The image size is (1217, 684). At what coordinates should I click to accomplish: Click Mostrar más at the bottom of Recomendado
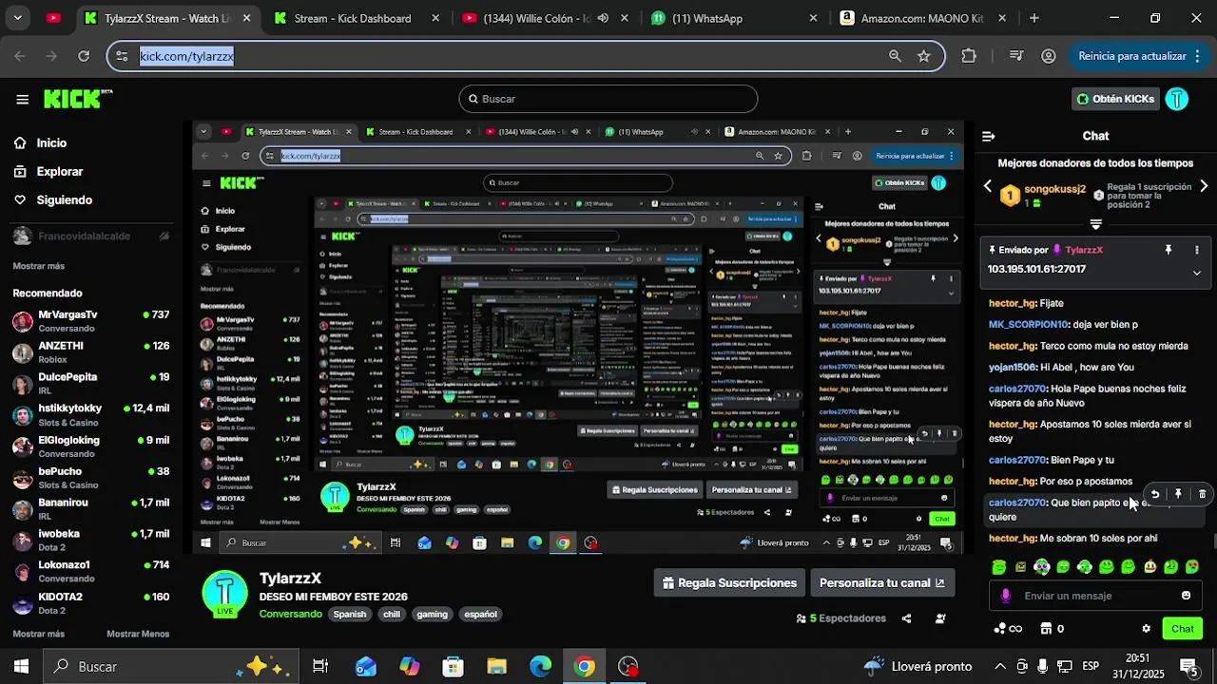pyautogui.click(x=39, y=634)
